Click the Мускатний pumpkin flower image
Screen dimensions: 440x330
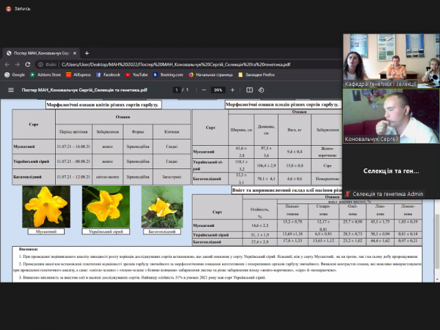click(46, 207)
